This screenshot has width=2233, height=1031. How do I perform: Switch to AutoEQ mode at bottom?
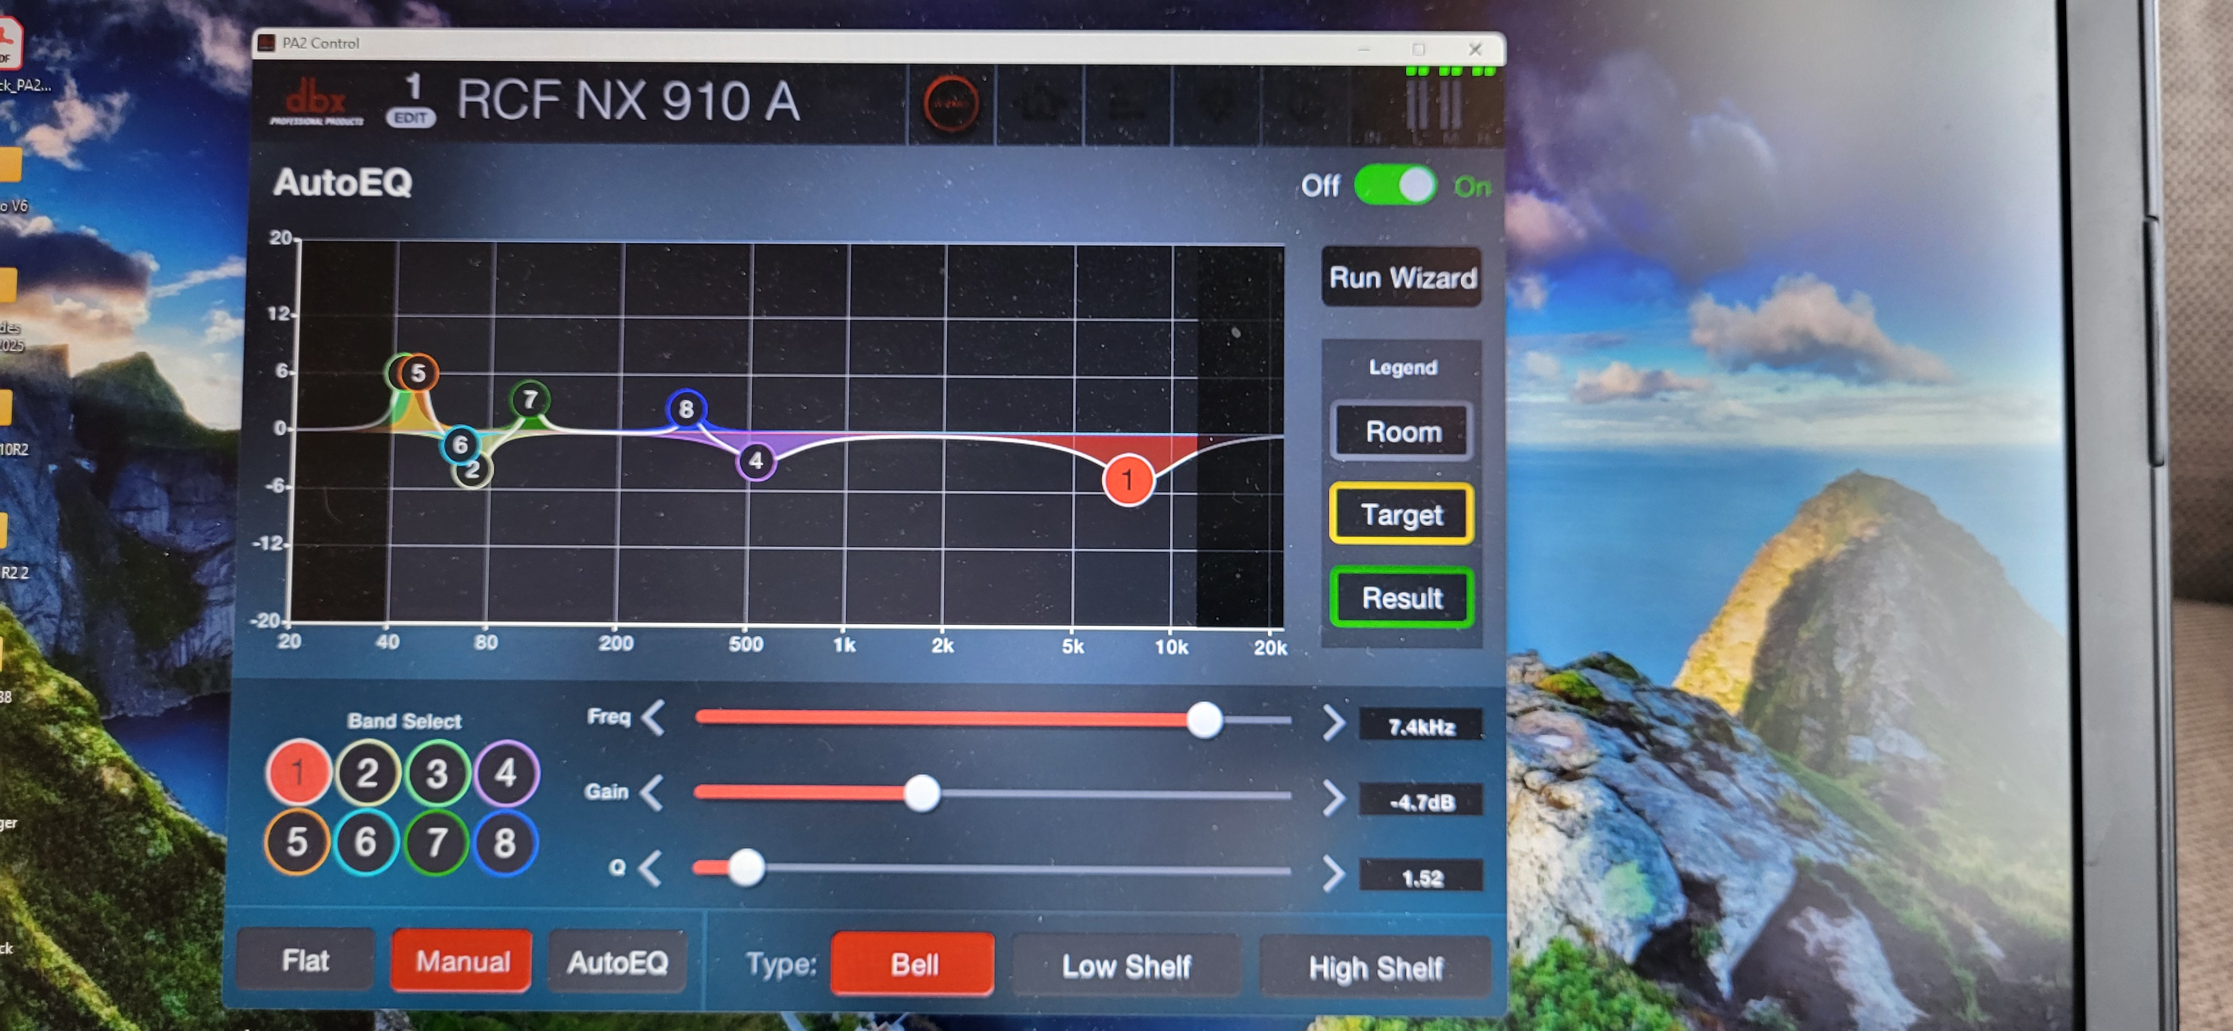617,962
